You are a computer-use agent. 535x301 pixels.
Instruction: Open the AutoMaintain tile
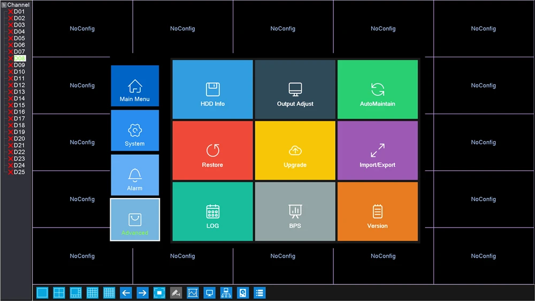click(377, 89)
